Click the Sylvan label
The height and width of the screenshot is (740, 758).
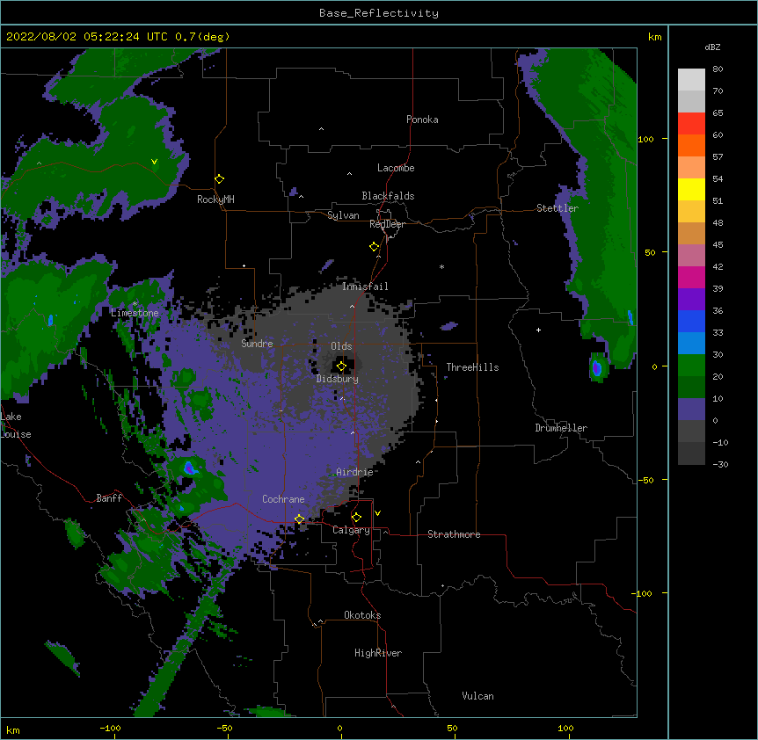[343, 215]
